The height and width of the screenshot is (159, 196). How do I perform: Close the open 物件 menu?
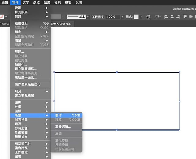pyautogui.click(x=15, y=2)
